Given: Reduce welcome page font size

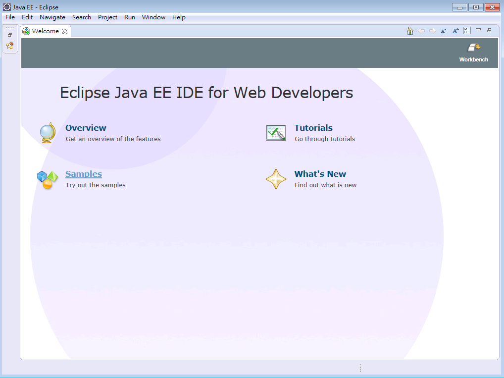Looking at the screenshot, I should coord(444,31).
